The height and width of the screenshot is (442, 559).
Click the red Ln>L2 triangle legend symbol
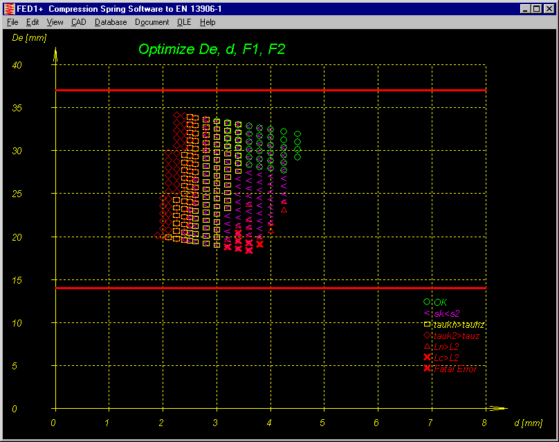427,347
